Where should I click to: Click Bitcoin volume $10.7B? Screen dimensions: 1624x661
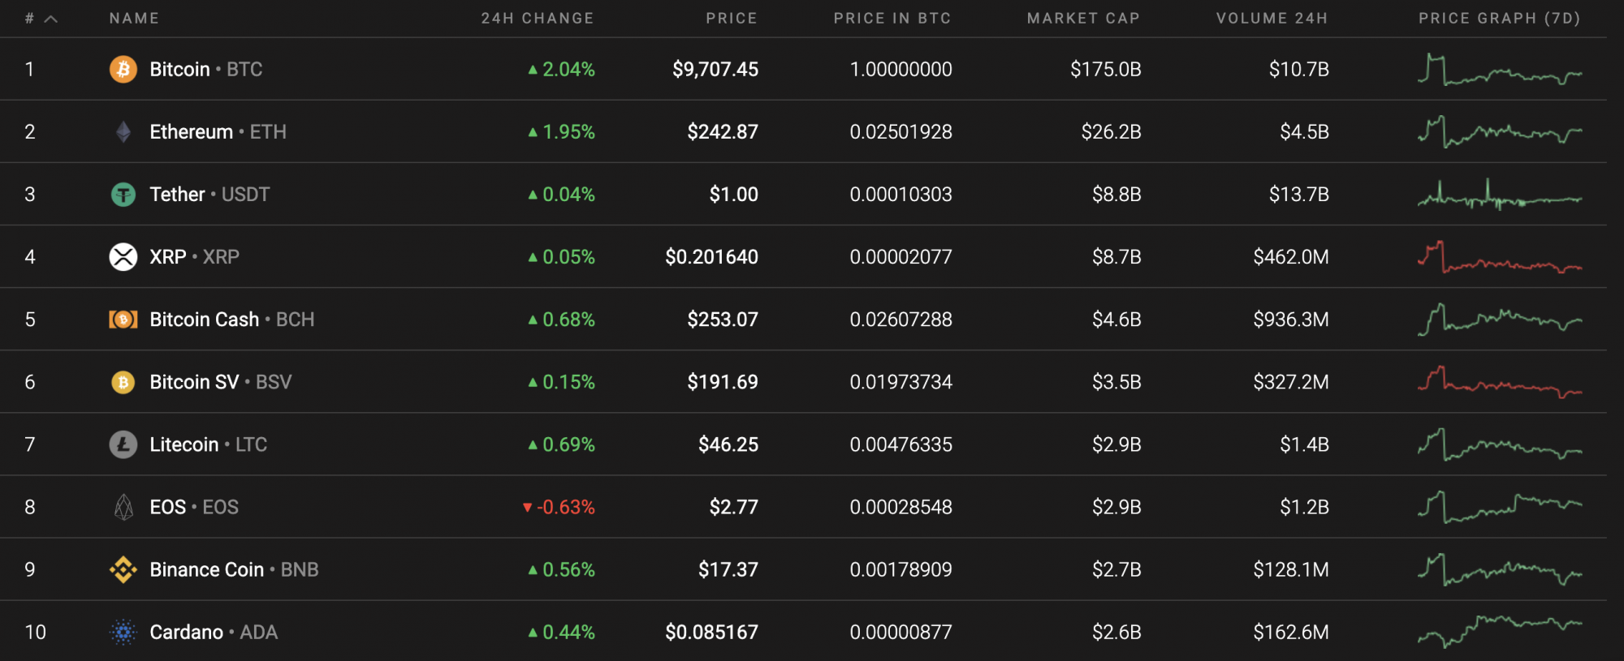pos(1298,69)
